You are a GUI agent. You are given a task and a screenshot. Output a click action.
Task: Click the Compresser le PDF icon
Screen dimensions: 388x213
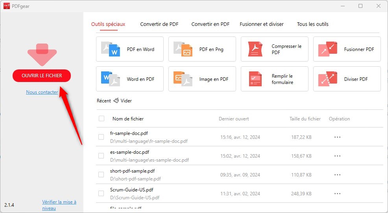pos(255,49)
